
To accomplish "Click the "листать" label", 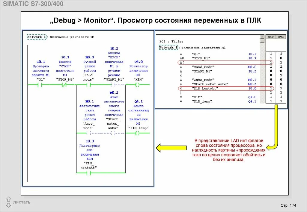I will pyautogui.click(x=22, y=202).
